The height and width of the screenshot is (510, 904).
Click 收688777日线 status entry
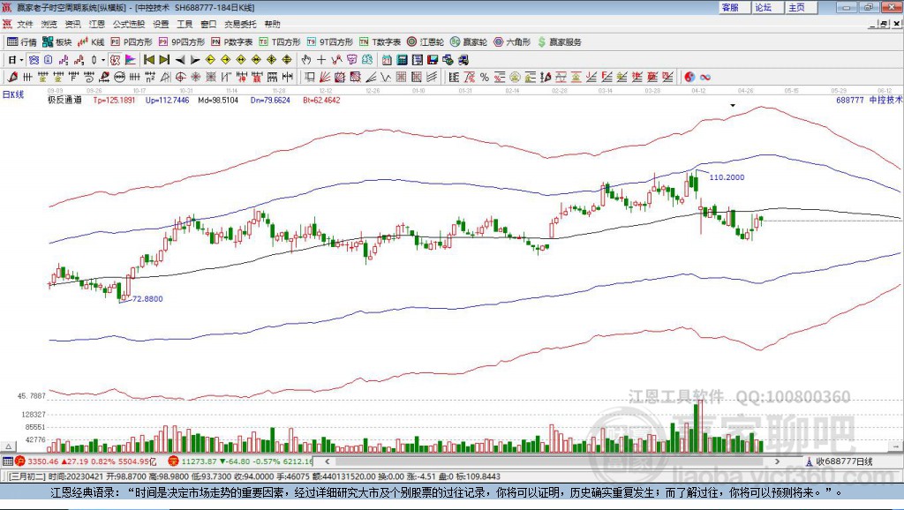point(844,461)
